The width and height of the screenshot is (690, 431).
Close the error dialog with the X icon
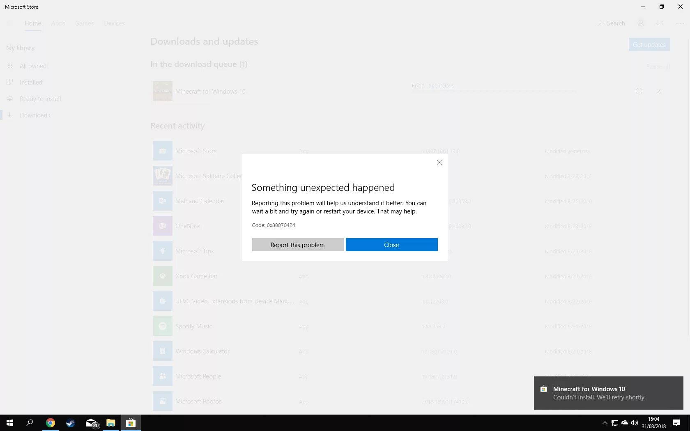[x=439, y=162]
